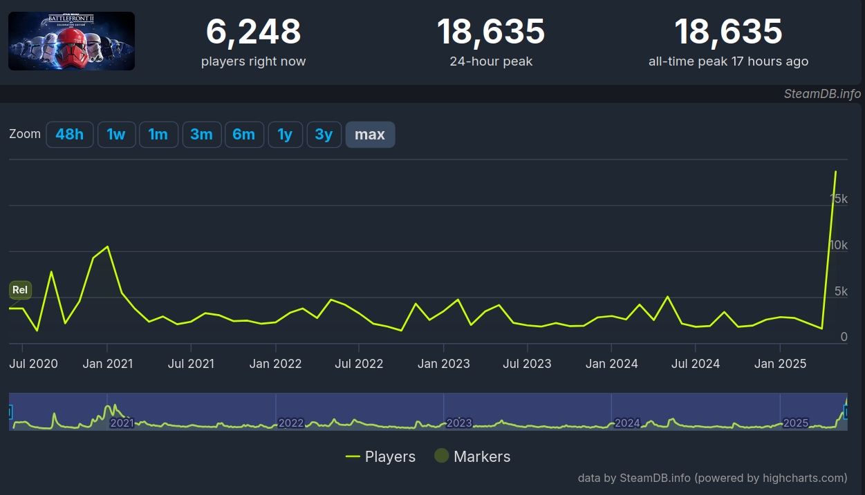
Task: Choose the 3m zoom option
Action: 201,135
